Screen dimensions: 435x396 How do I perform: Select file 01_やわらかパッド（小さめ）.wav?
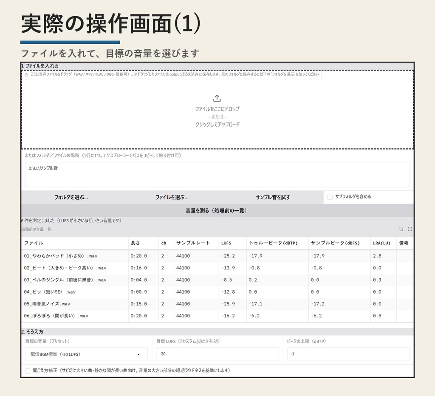[x=60, y=256]
